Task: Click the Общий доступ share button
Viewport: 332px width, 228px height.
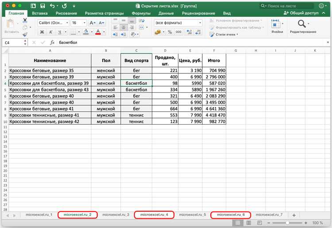Action: [x=301, y=13]
